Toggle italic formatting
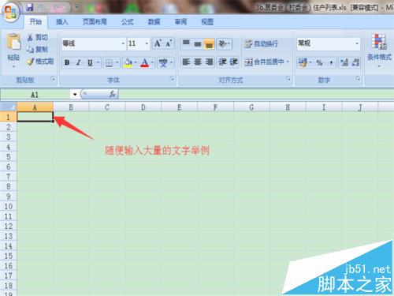394x296 pixels. (x=78, y=62)
